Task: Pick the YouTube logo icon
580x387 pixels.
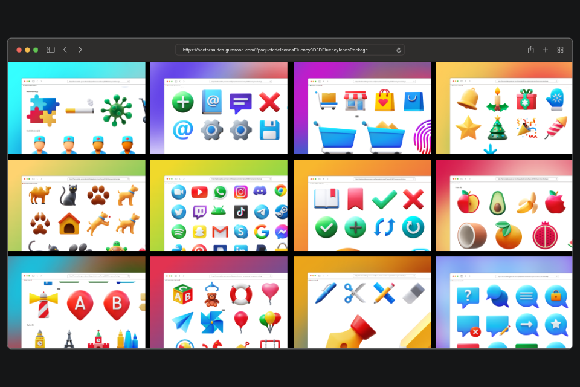Action: tap(199, 192)
